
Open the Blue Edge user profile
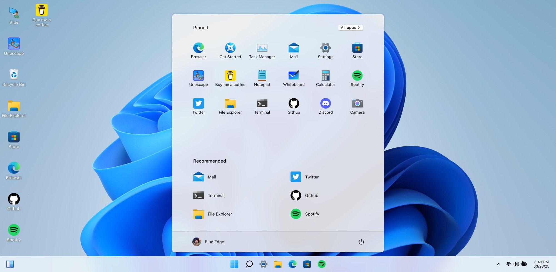tap(208, 242)
